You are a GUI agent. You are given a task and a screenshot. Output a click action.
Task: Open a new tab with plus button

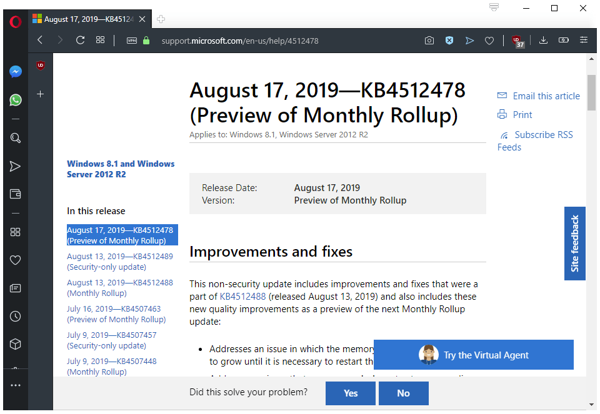161,19
